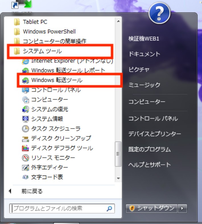
Task: Click the タスク スケジューラ clock icon
Action: pyautogui.click(x=26, y=129)
